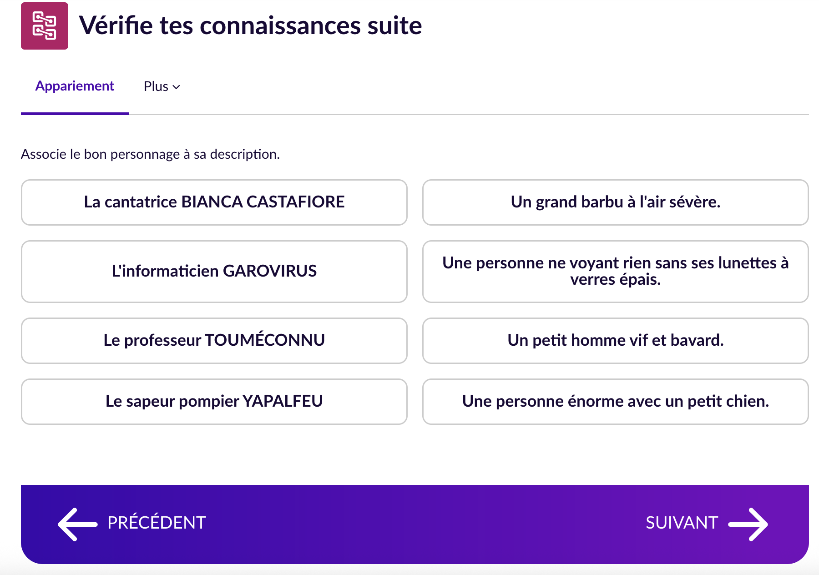819x575 pixels.
Task: Expand the chevron next to Plus
Action: click(177, 87)
